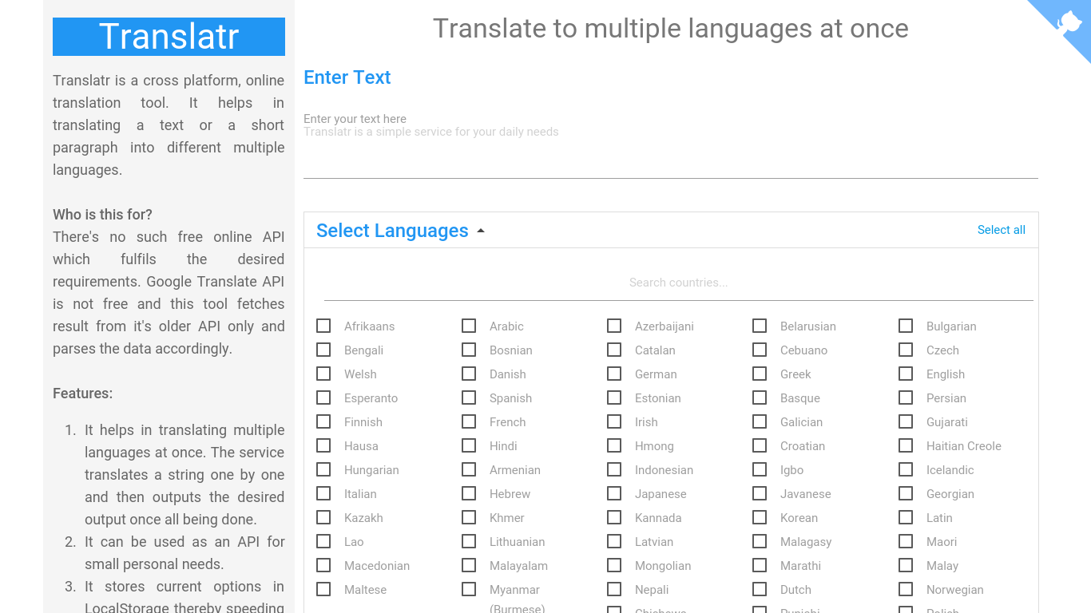Check the Catalan checkbox
The height and width of the screenshot is (613, 1091).
(614, 350)
